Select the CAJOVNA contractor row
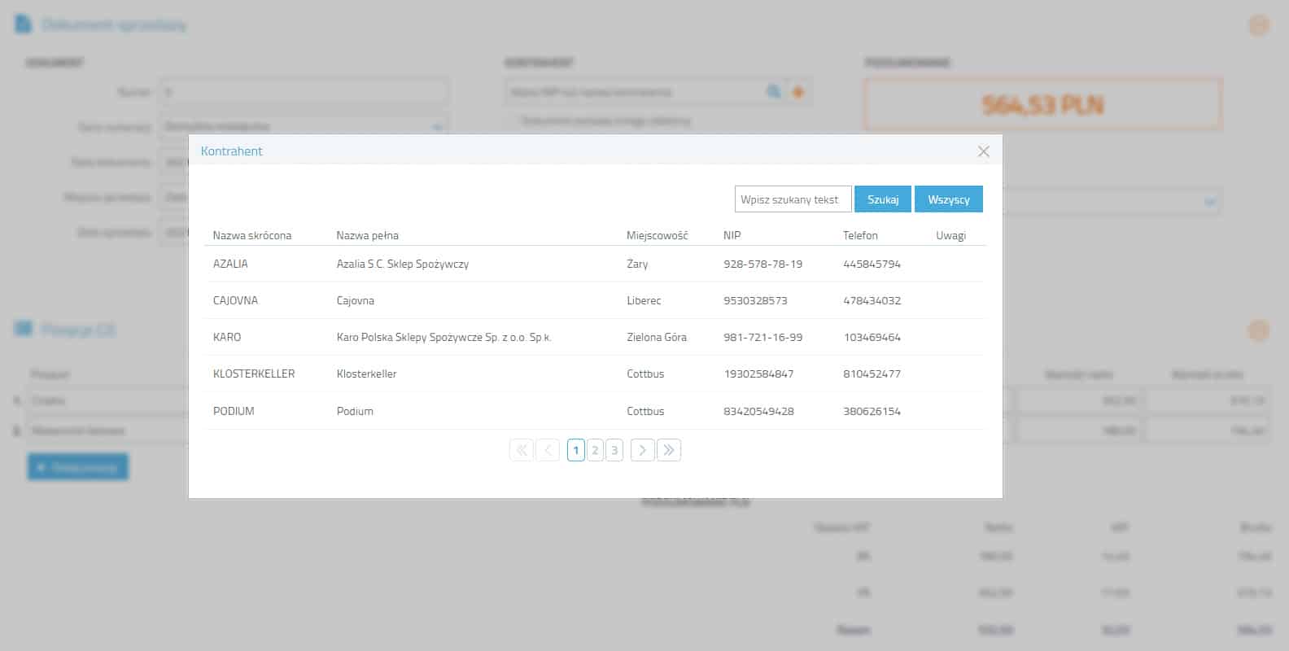This screenshot has width=1289, height=651. 595,300
